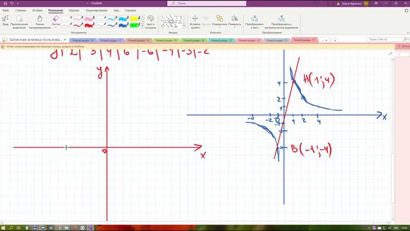
Task: Open the Add Page pane button
Action: [x=403, y=46]
